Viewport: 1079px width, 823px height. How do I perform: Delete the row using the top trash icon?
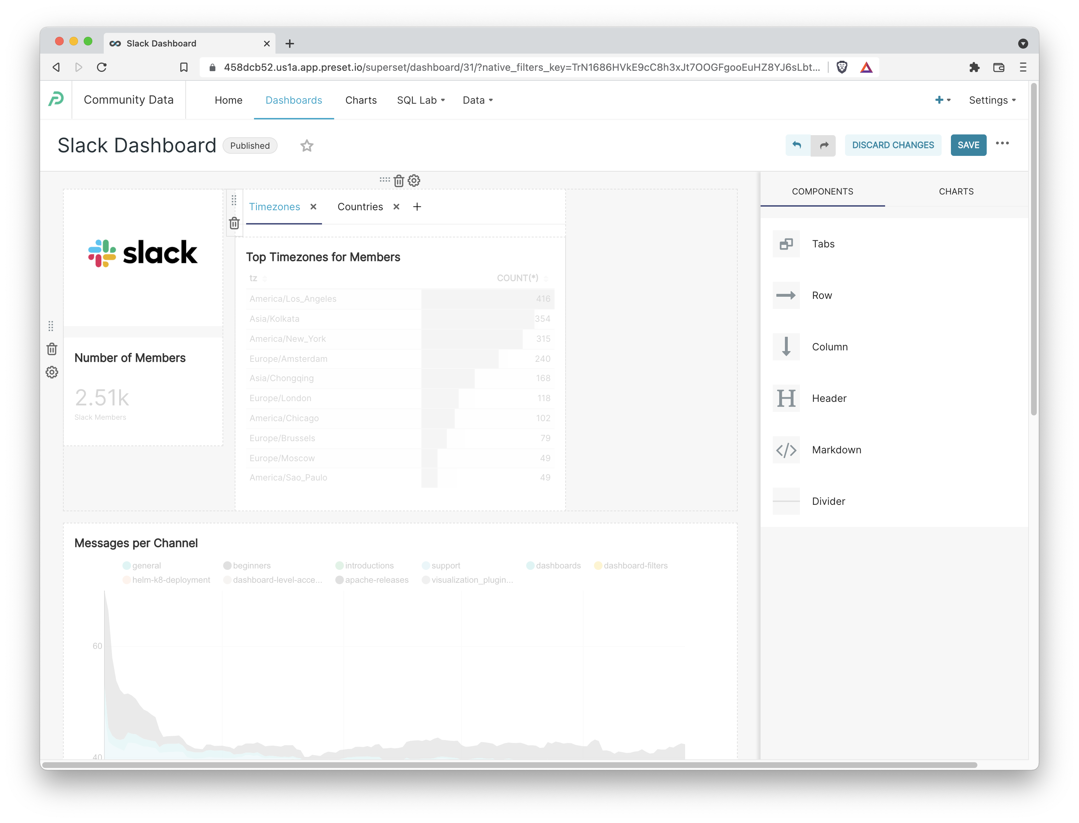pos(399,181)
